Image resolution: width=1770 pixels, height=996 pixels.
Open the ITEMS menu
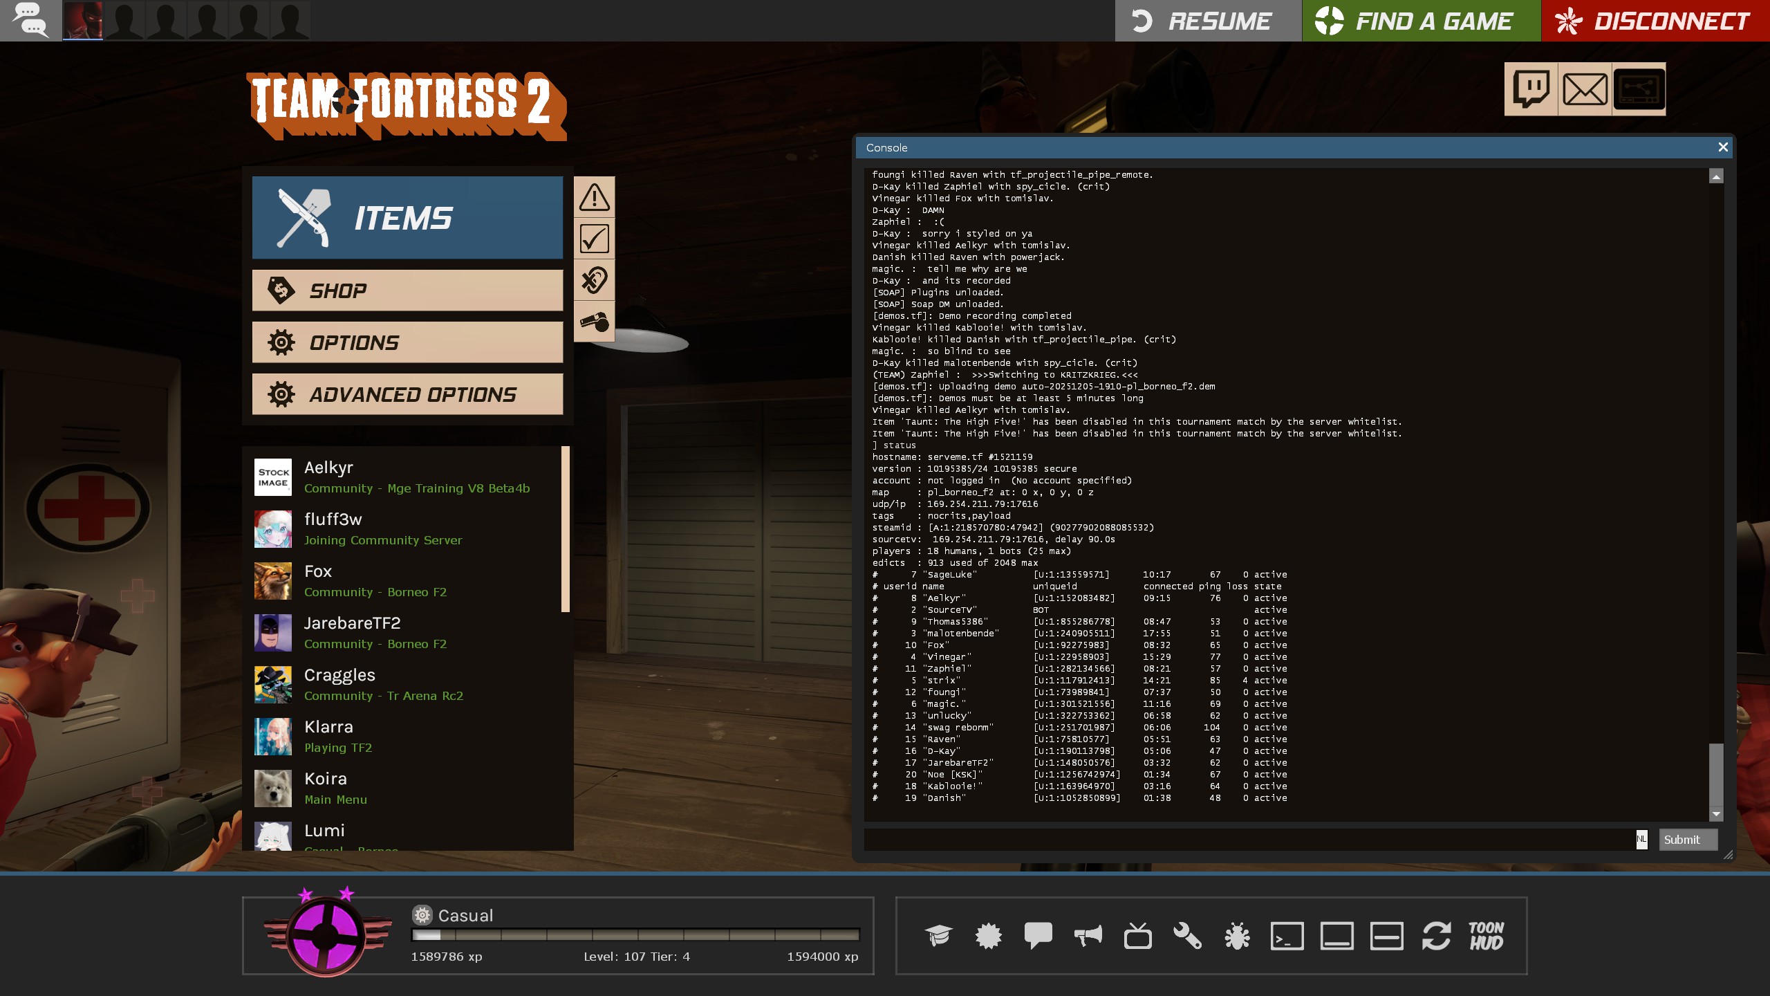[407, 218]
